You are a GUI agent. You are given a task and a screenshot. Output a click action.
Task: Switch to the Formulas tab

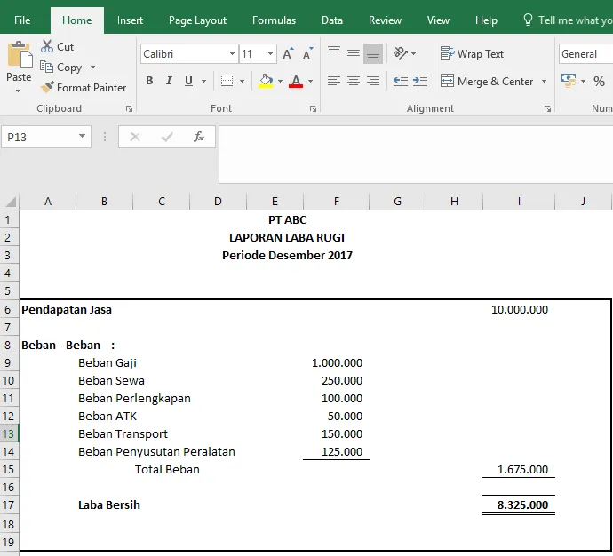coord(274,20)
